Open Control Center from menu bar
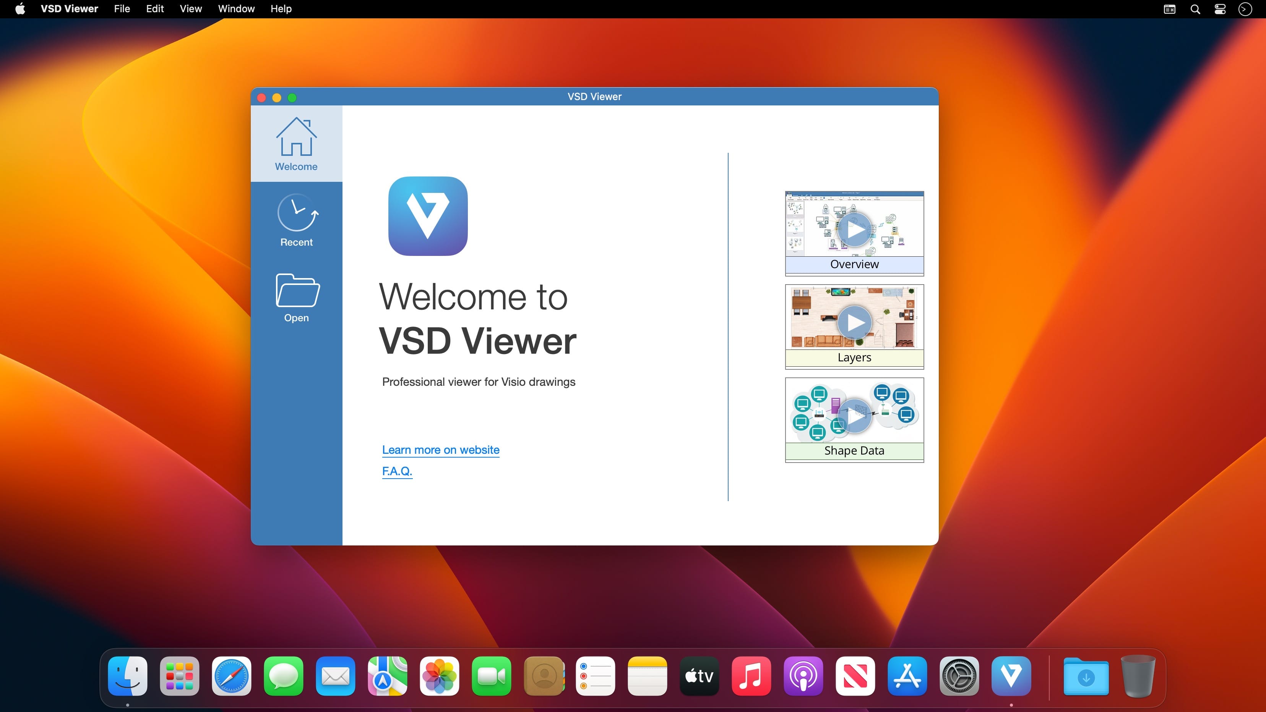The height and width of the screenshot is (712, 1266). tap(1220, 9)
